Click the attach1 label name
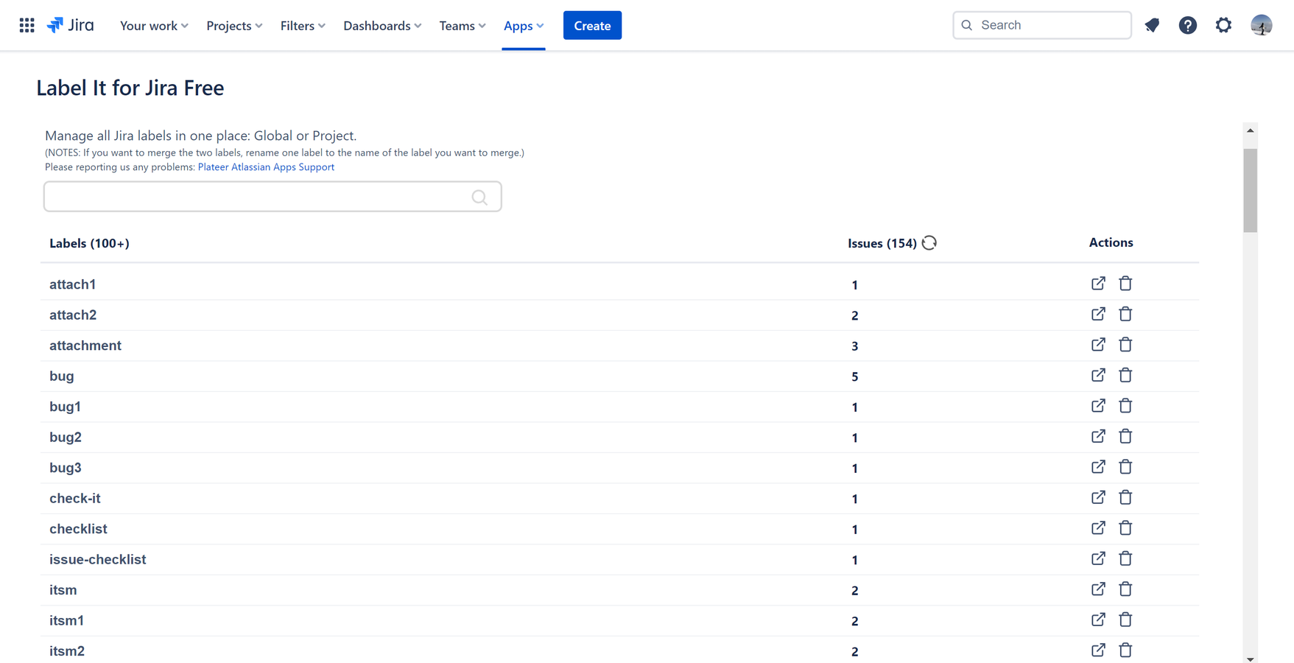Viewport: 1294px width, 663px height. pyautogui.click(x=72, y=284)
